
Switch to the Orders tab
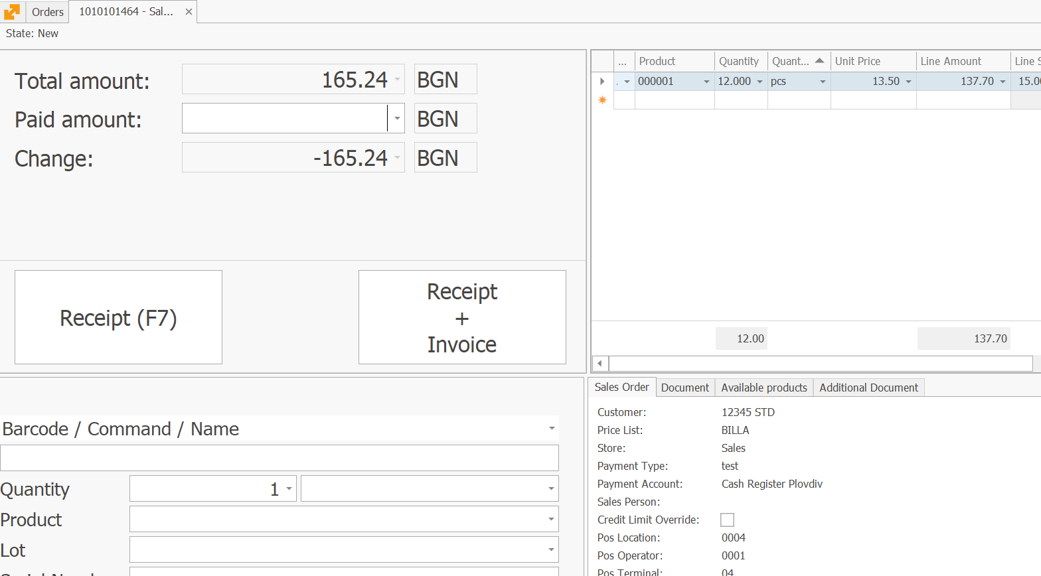pyautogui.click(x=48, y=12)
